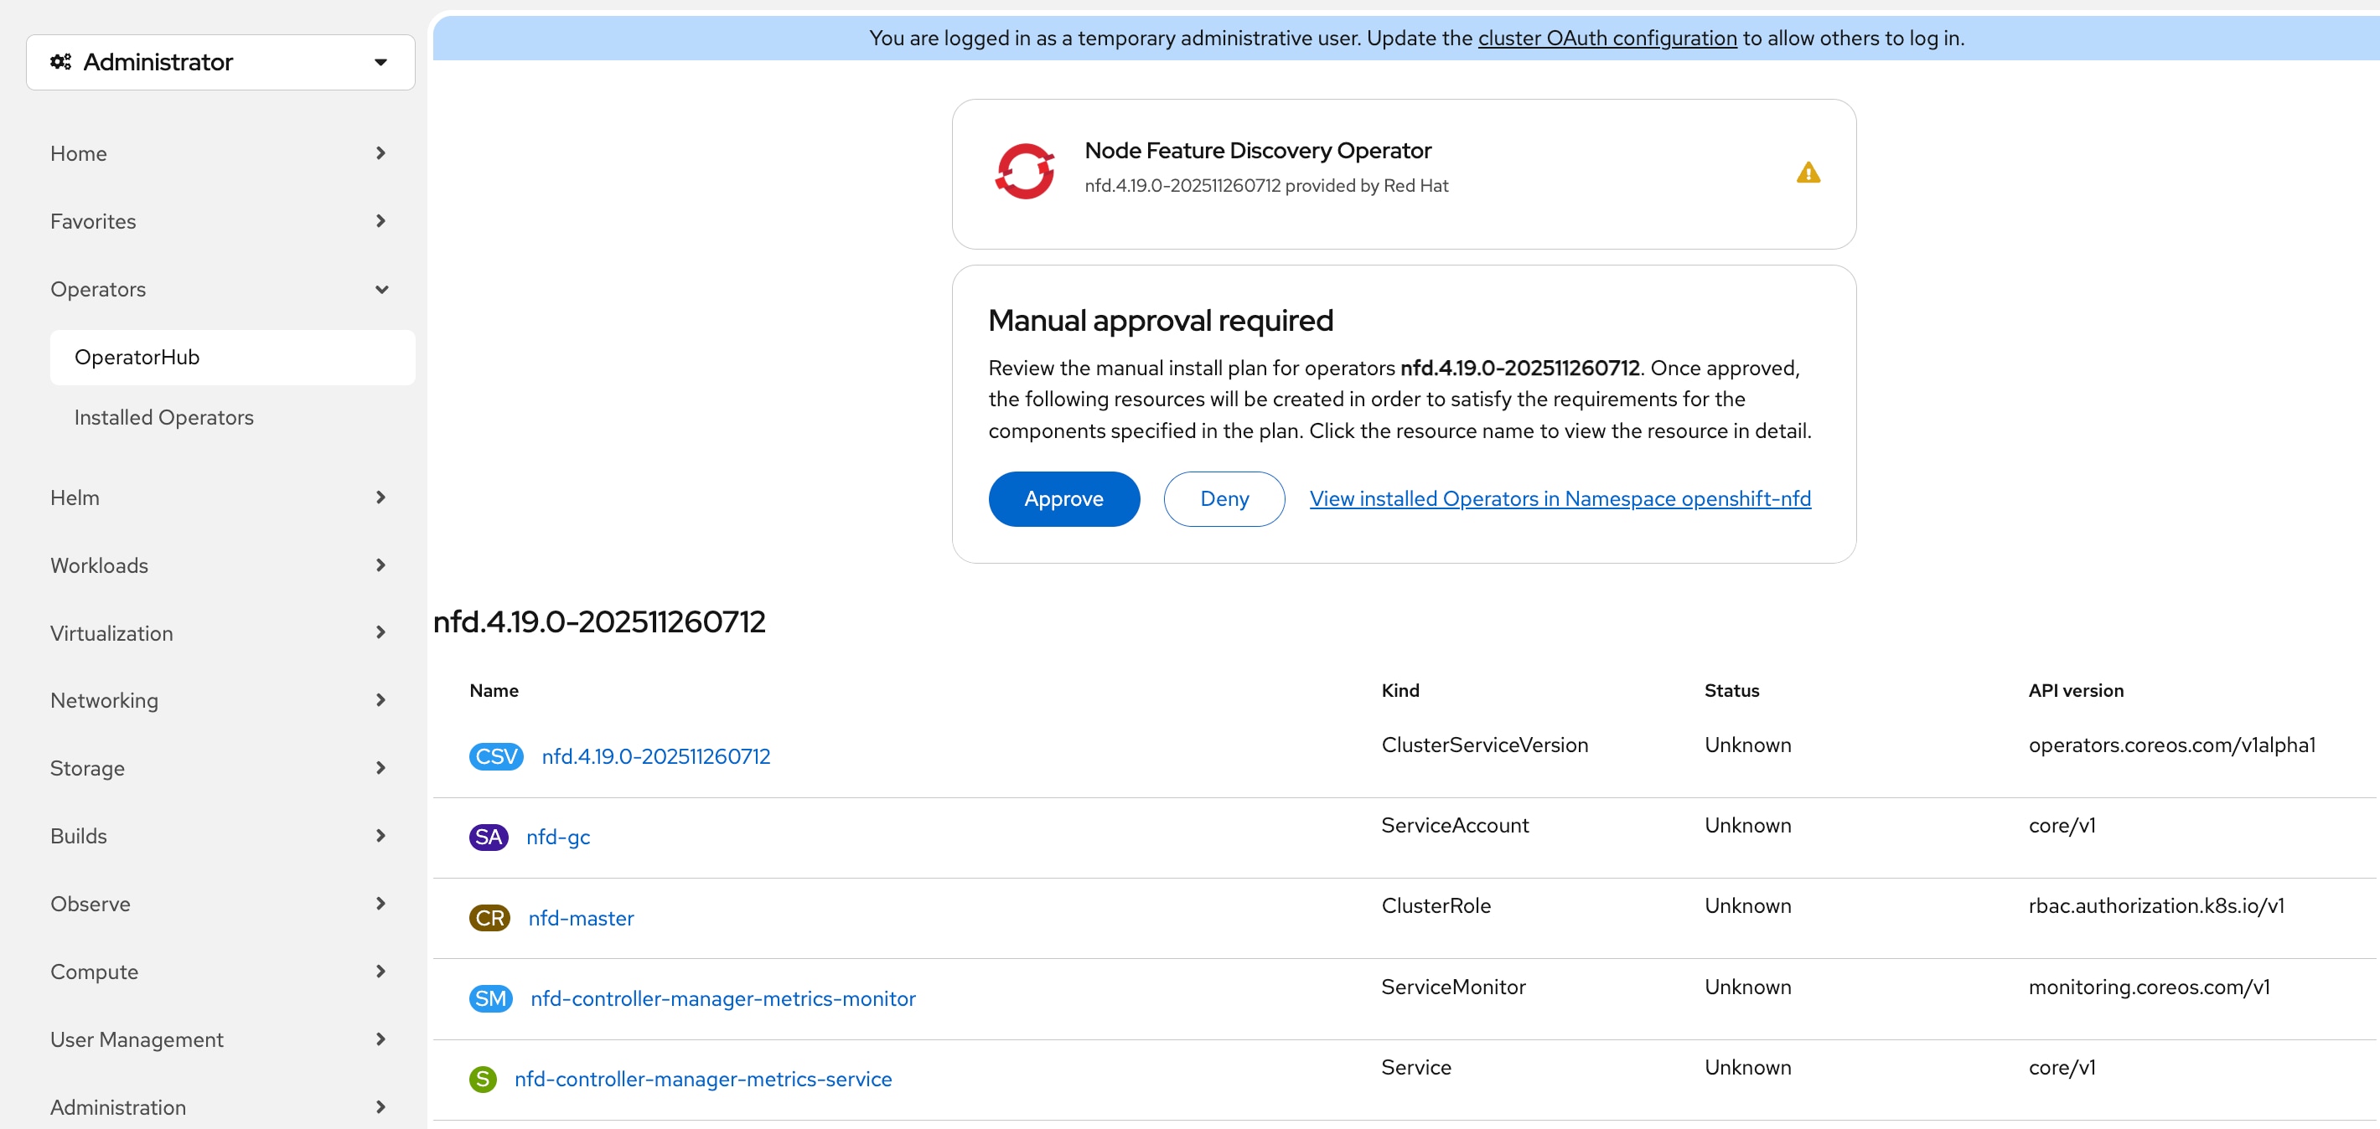The height and width of the screenshot is (1129, 2380).
Task: Click the Unknown status in nfd-master row
Action: [1748, 905]
